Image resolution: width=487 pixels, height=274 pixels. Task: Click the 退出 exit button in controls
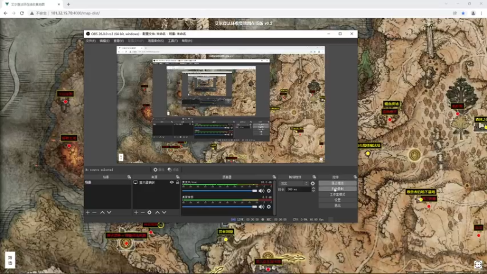[x=337, y=206]
